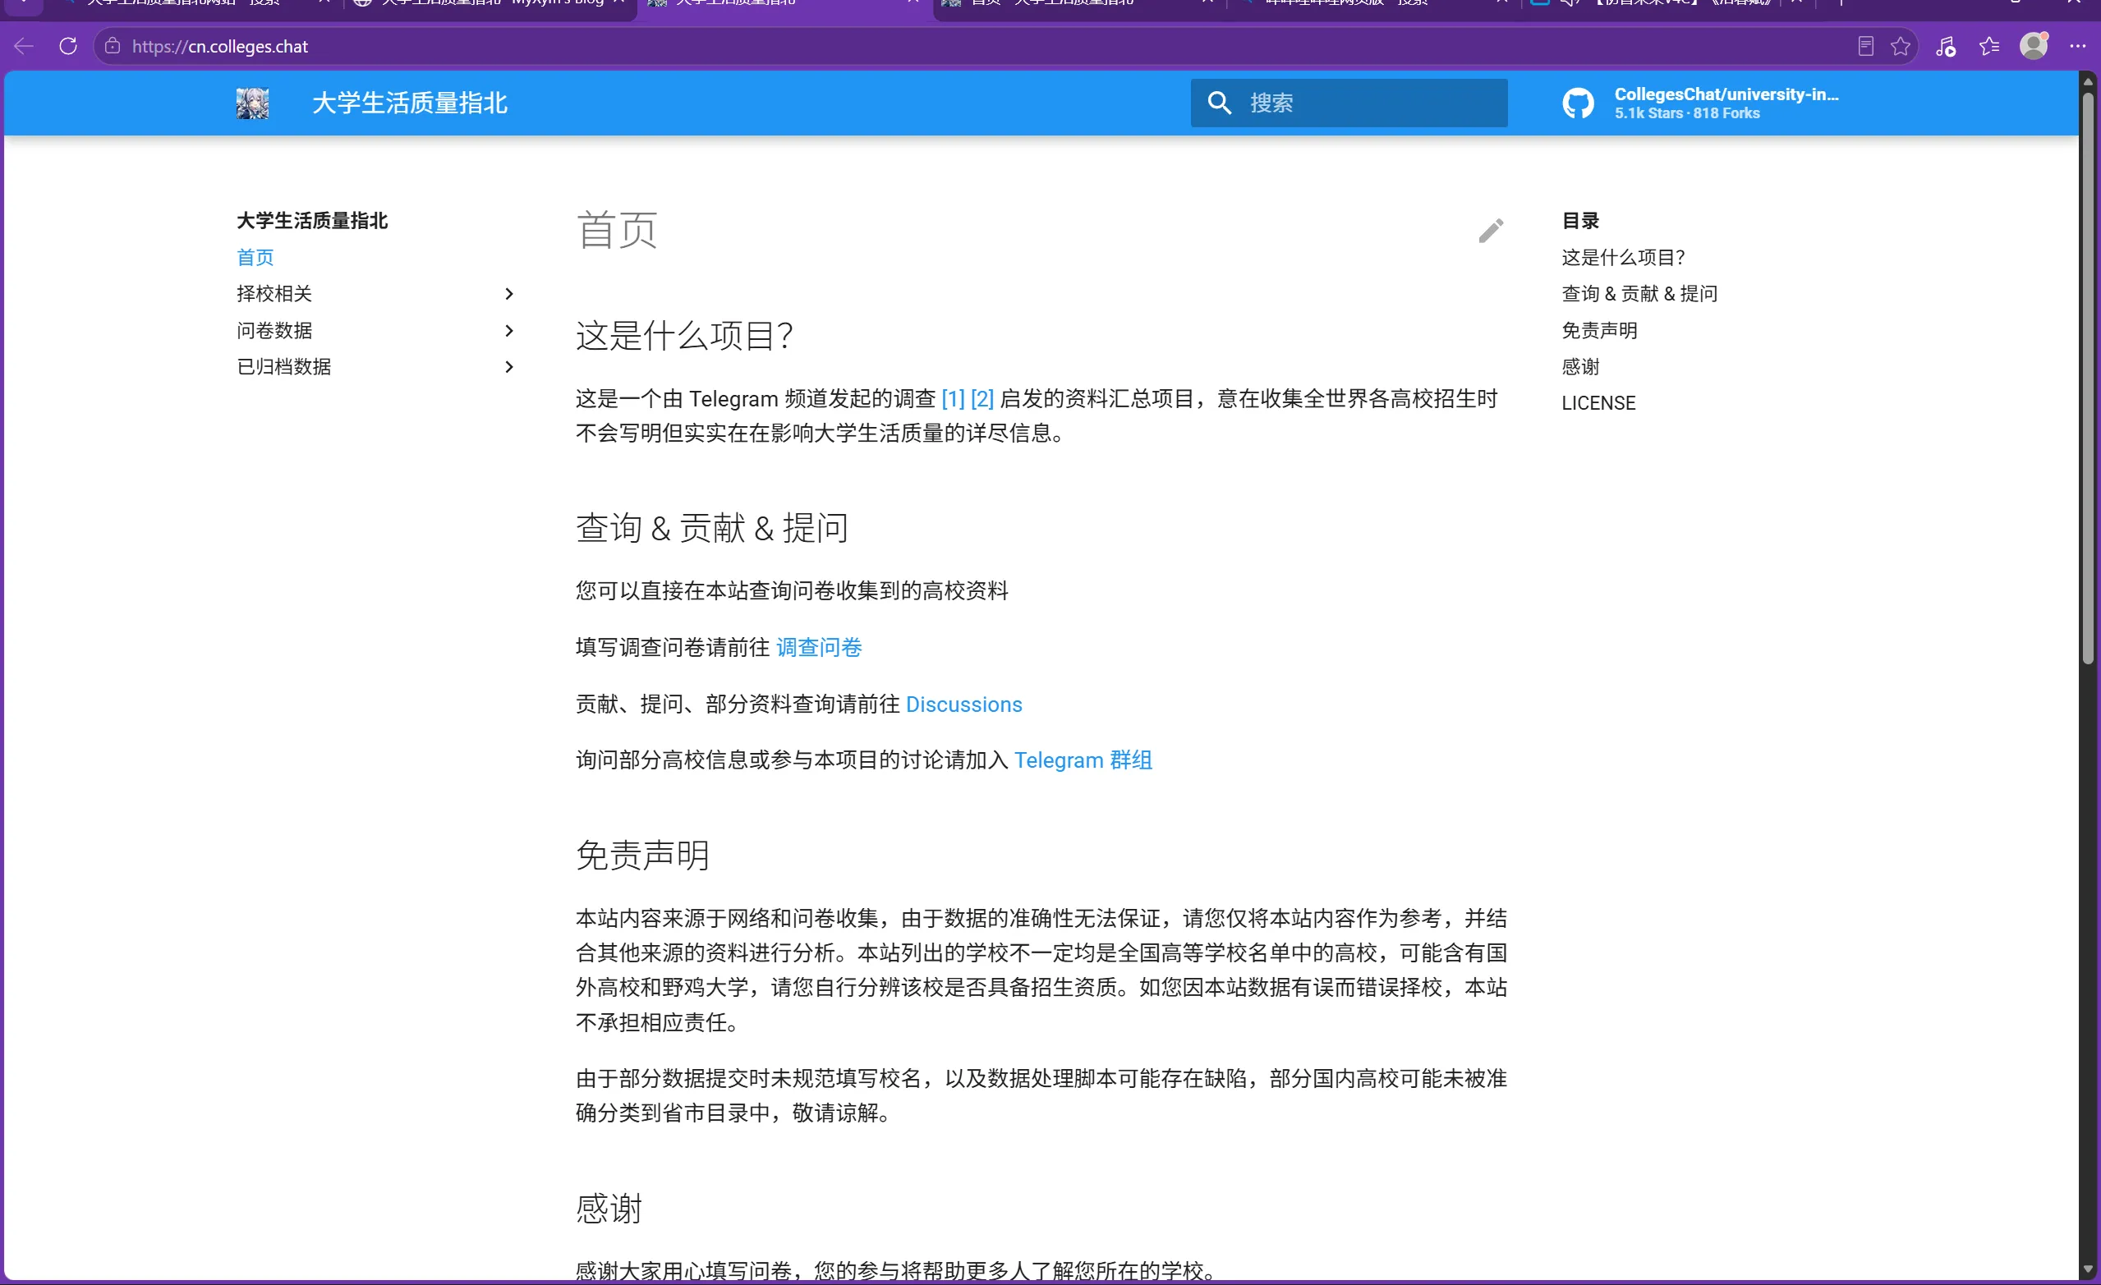Image resolution: width=2101 pixels, height=1285 pixels.
Task: Focus the 搜索 search field
Action: (x=1349, y=103)
